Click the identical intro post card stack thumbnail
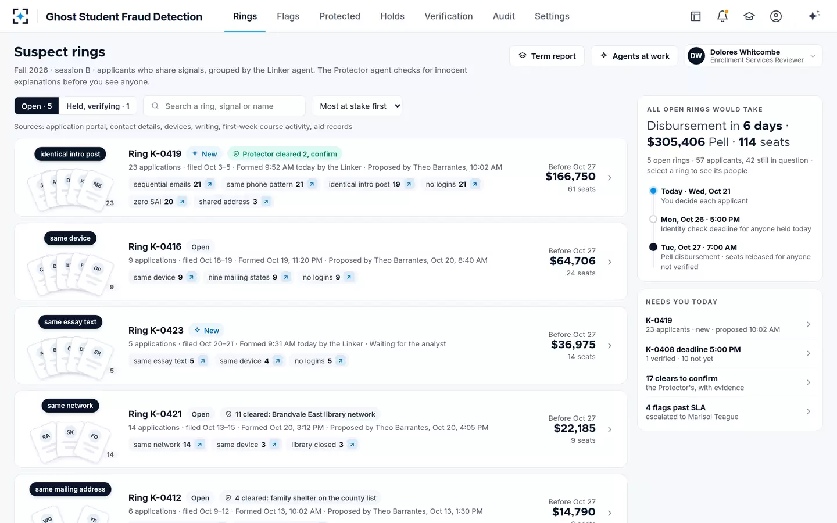This screenshot has height=523, width=837. (x=71, y=189)
